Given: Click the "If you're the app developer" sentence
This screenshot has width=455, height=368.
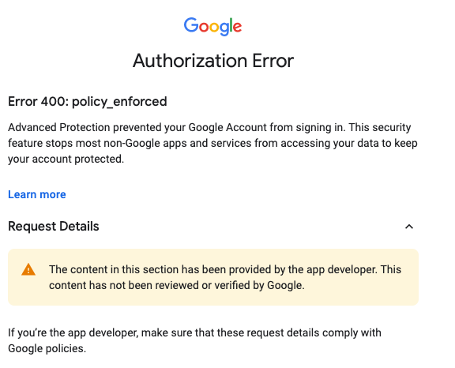Looking at the screenshot, I should click(194, 332).
